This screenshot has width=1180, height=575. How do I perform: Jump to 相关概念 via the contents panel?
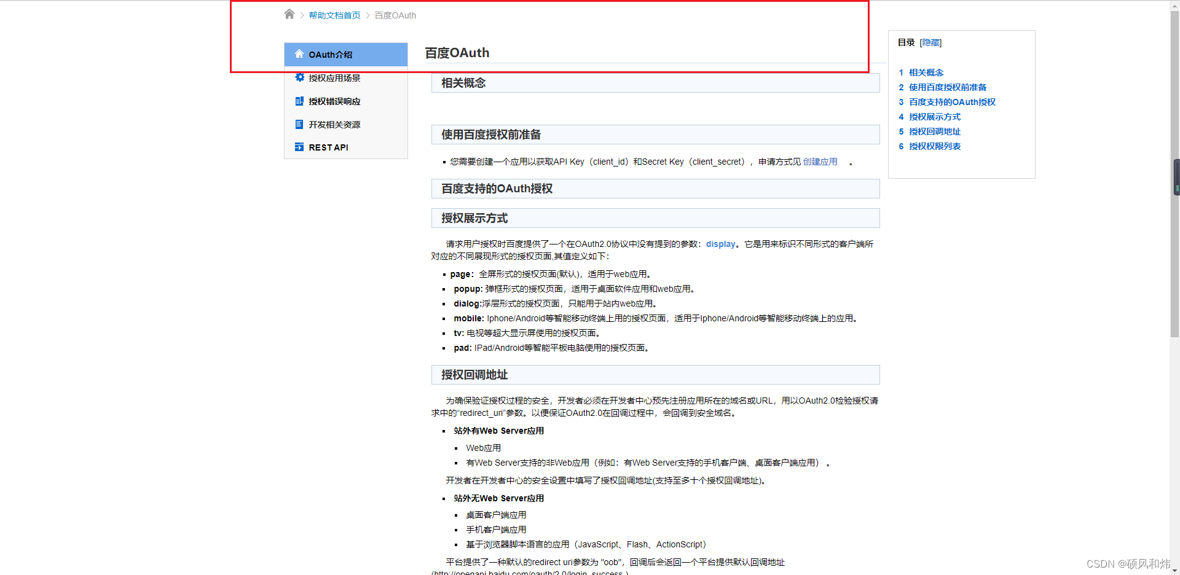point(926,72)
